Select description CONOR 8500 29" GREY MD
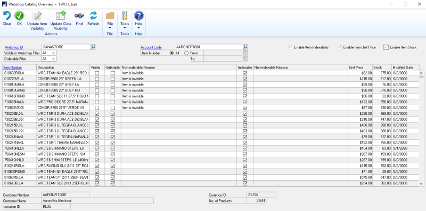 click(63, 90)
